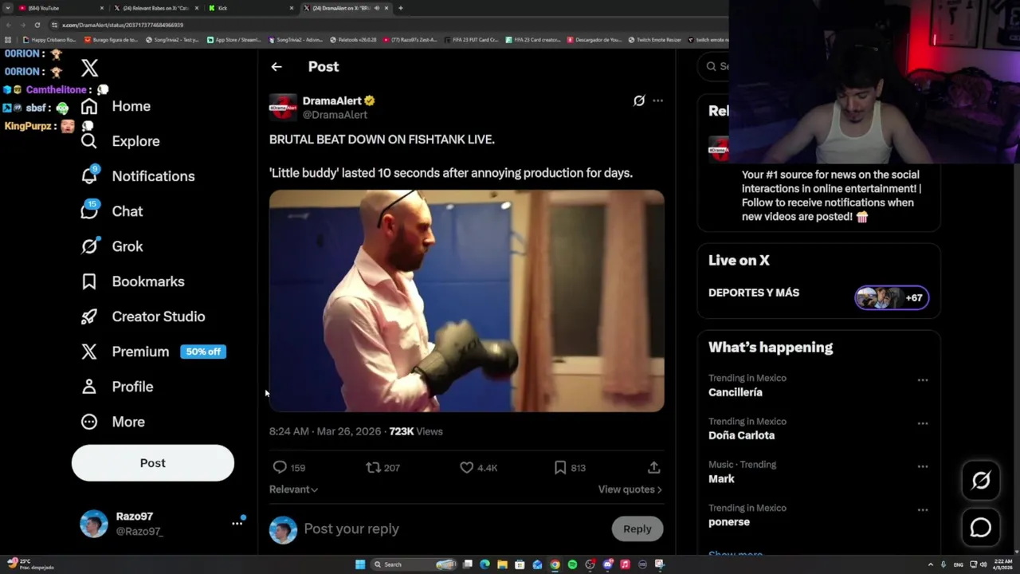
Task: Click the taskbar Search box
Action: click(414, 564)
